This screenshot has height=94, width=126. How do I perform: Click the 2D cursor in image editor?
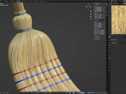coord(111,35)
